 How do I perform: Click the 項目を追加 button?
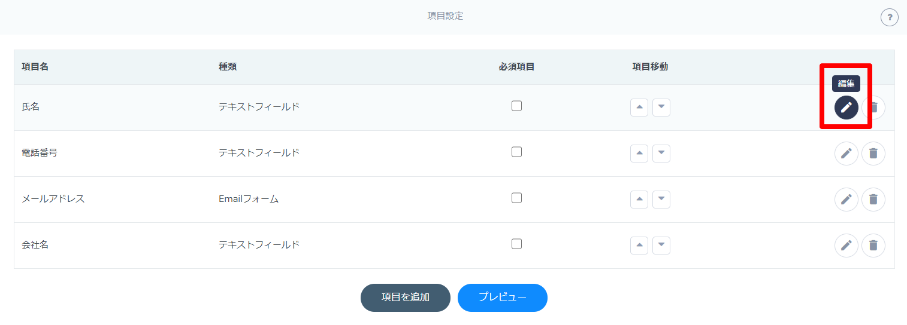(406, 298)
